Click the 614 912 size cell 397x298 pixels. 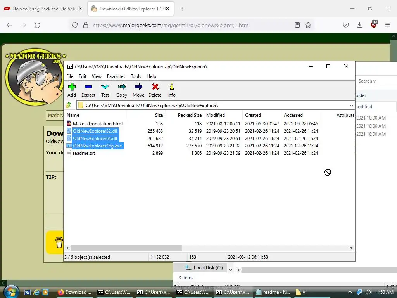155,146
